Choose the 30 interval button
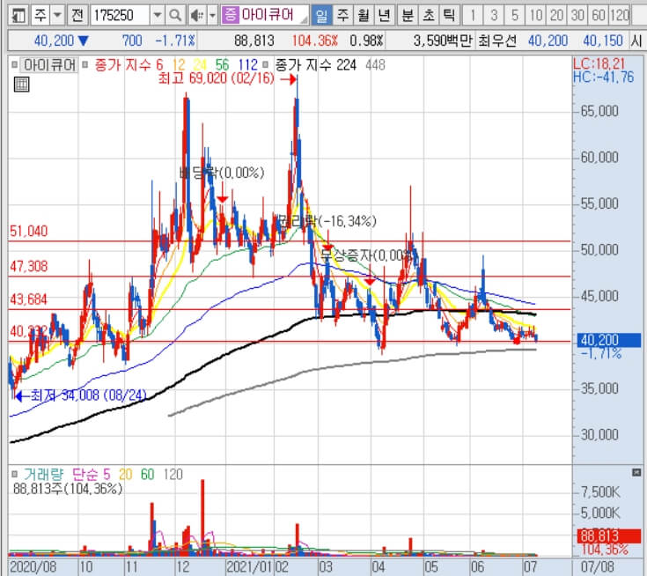This screenshot has height=576, width=647. pos(577,16)
